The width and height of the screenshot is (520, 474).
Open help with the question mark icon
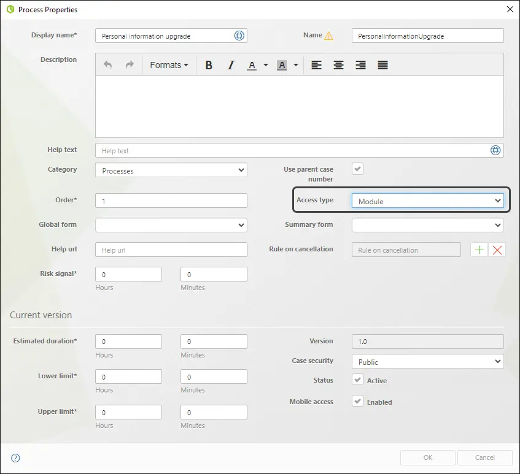(x=15, y=458)
